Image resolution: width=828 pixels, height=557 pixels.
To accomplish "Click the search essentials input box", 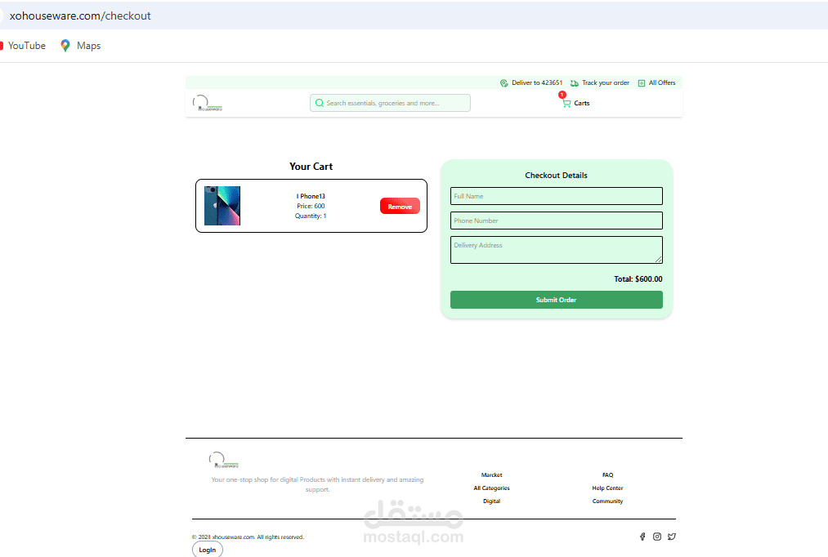I will 390,103.
